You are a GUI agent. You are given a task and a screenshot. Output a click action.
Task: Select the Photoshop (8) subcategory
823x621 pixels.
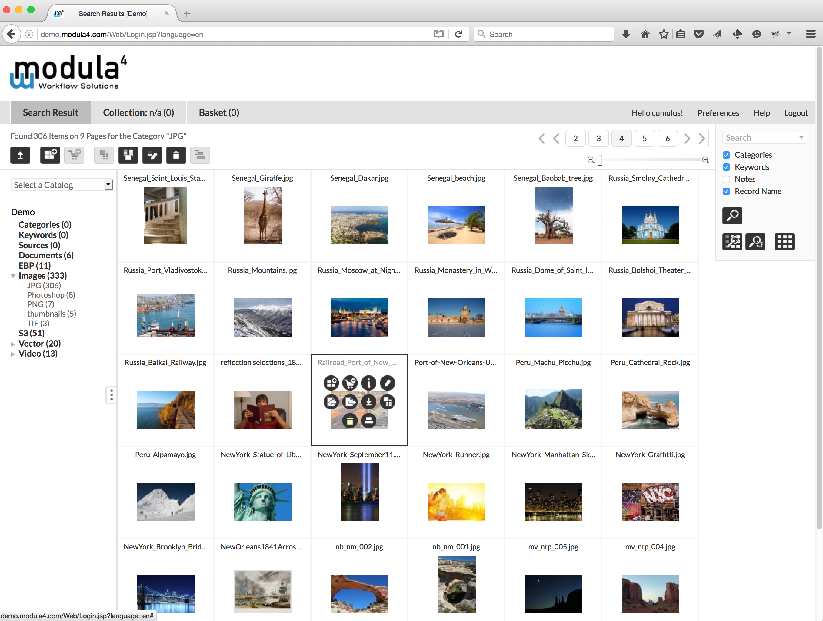pyautogui.click(x=51, y=295)
